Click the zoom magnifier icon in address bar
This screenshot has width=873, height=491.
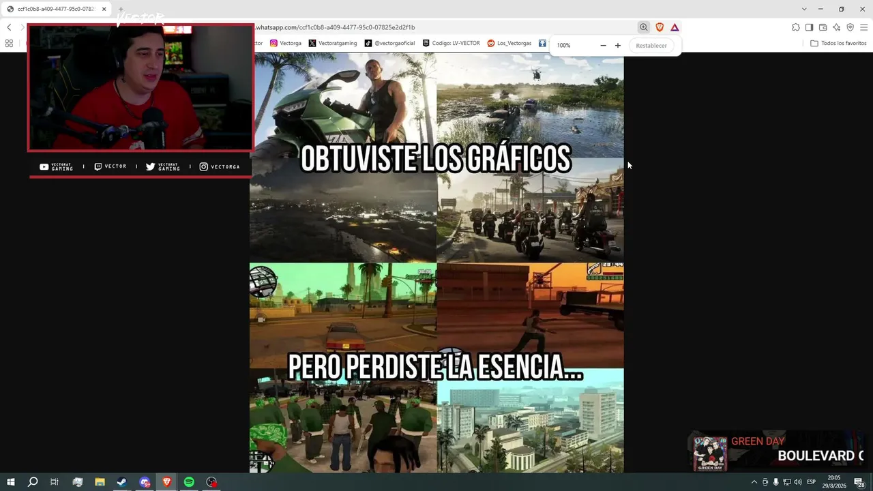[x=643, y=27]
